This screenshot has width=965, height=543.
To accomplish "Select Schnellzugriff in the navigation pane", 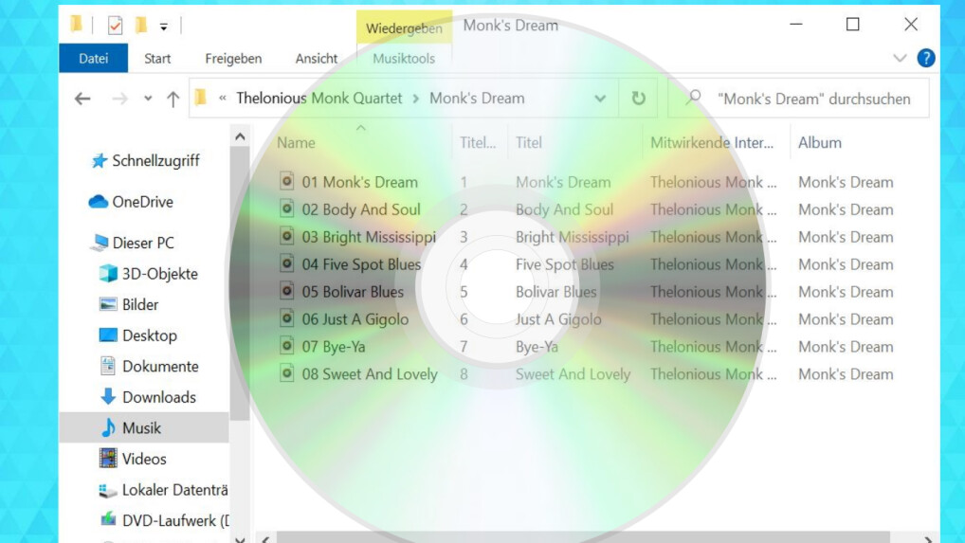I will point(155,161).
